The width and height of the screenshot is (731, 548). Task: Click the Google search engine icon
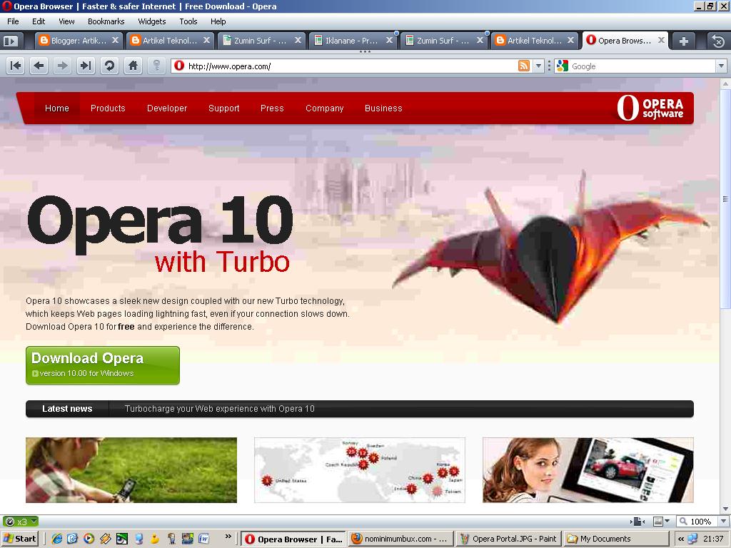tap(563, 66)
